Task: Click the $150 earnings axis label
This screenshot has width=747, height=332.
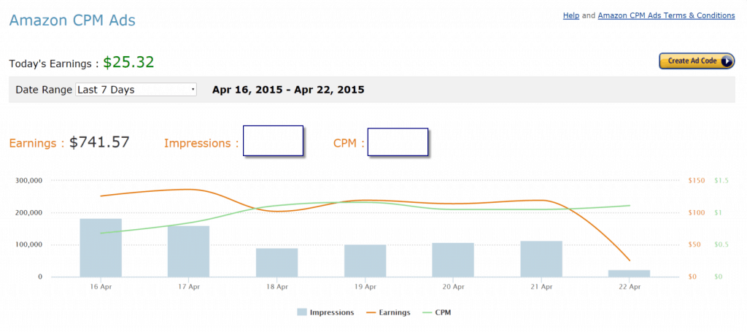Action: pos(697,180)
